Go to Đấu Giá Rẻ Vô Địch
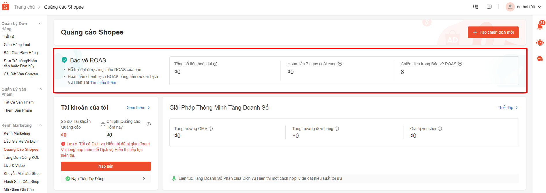The height and width of the screenshot is (193, 546). pos(21,141)
